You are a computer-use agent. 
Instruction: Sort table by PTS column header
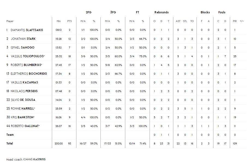(x=69, y=21)
